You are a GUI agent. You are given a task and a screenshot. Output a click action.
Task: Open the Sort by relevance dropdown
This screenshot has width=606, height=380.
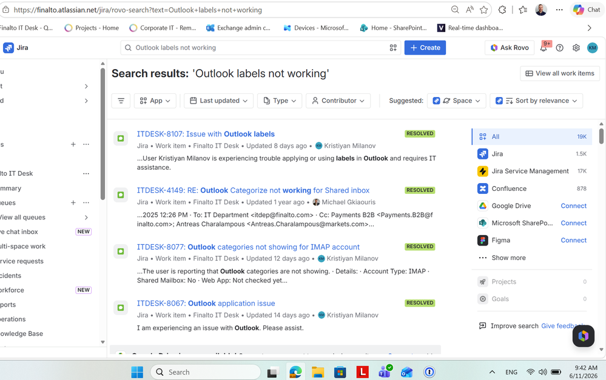[x=536, y=101]
